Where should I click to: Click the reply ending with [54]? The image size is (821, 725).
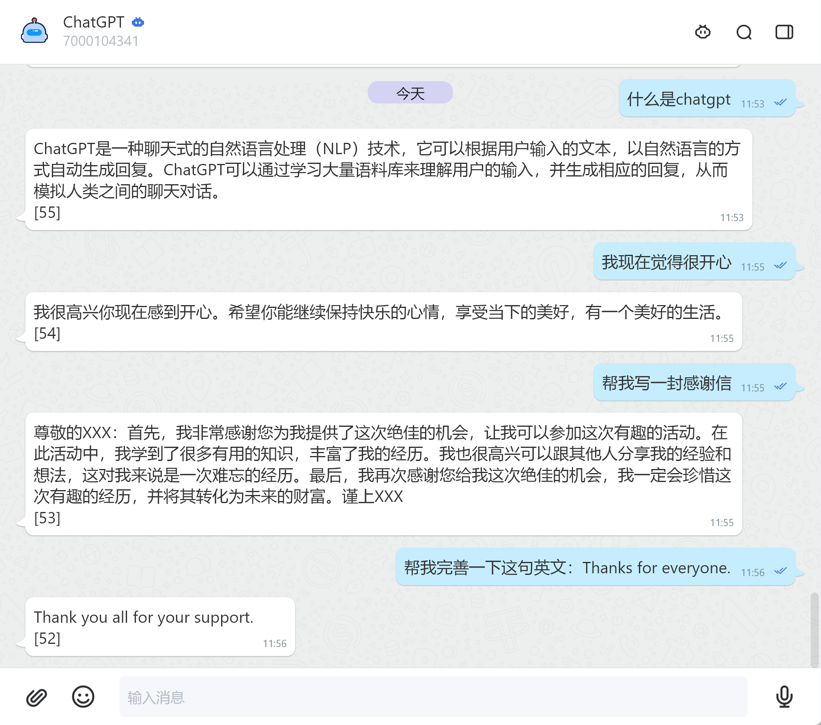(383, 321)
